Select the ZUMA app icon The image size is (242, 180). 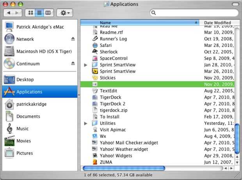[x=95, y=162]
